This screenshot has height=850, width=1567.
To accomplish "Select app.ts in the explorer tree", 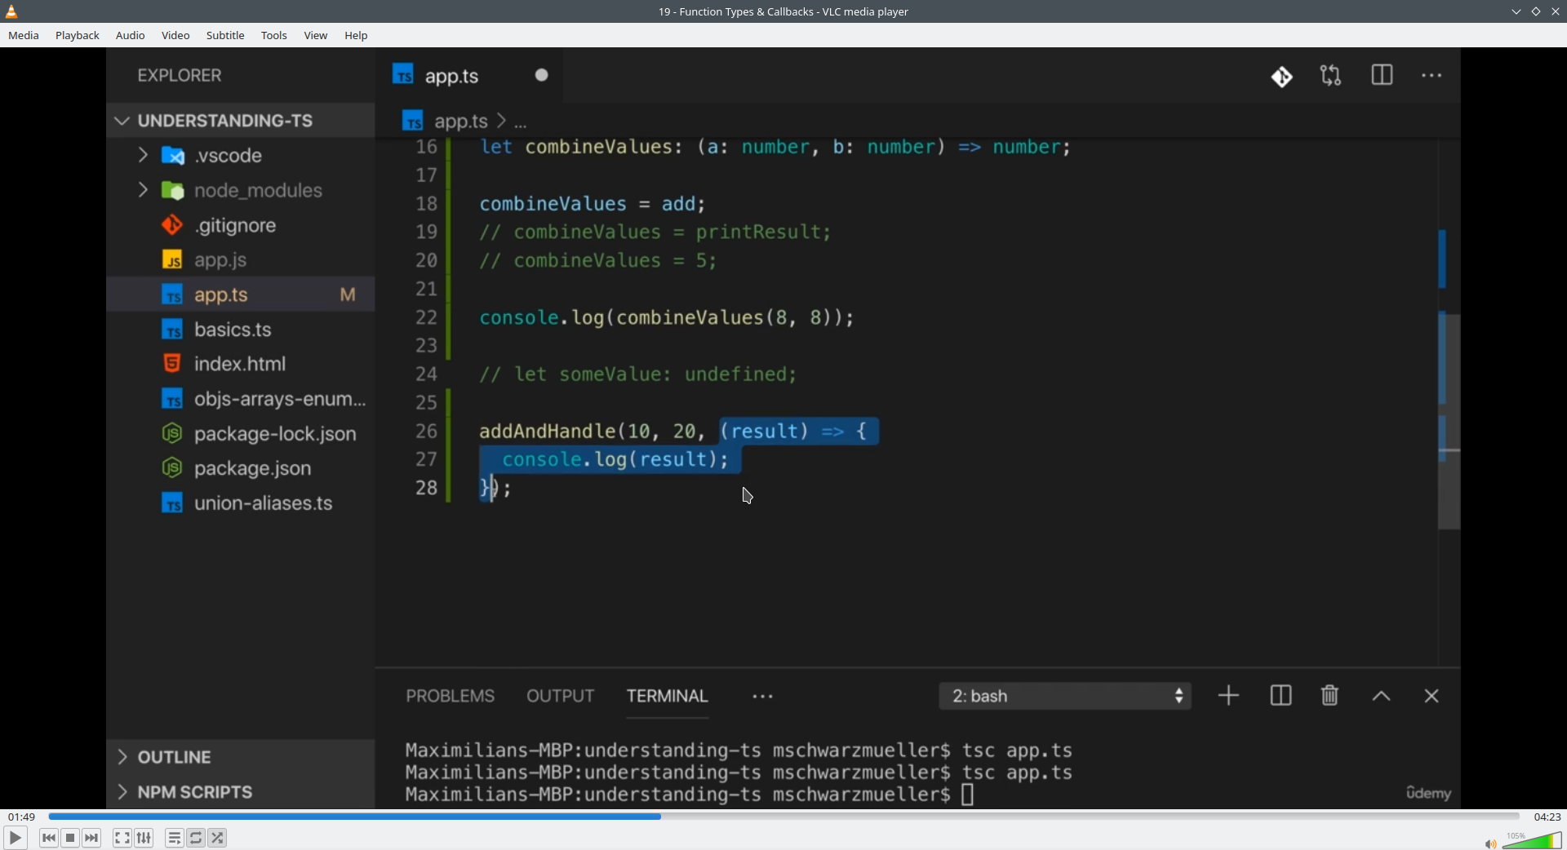I will tap(241, 294).
